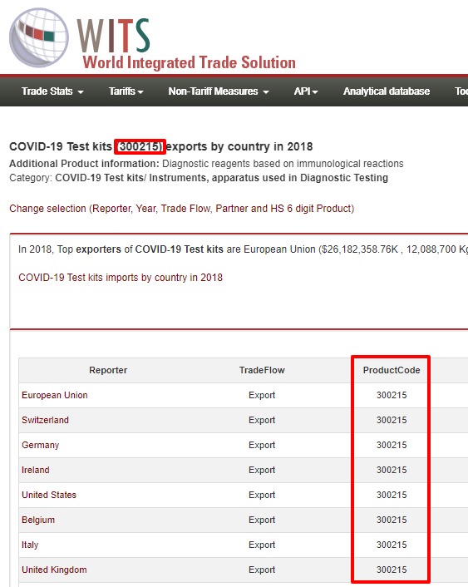This screenshot has width=468, height=587.
Task: Open the Non-Tariff Measures dropdown
Action: 219,91
